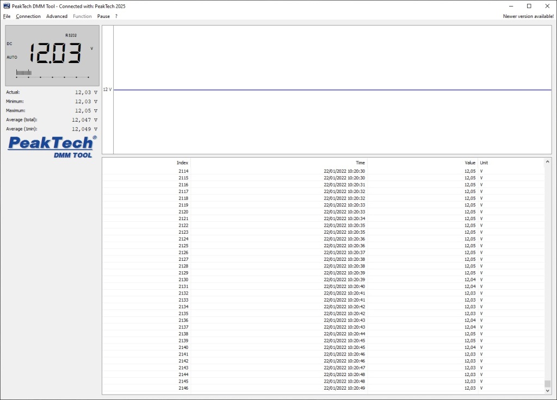The width and height of the screenshot is (557, 400).
Task: Open the File menu
Action: click(x=7, y=16)
